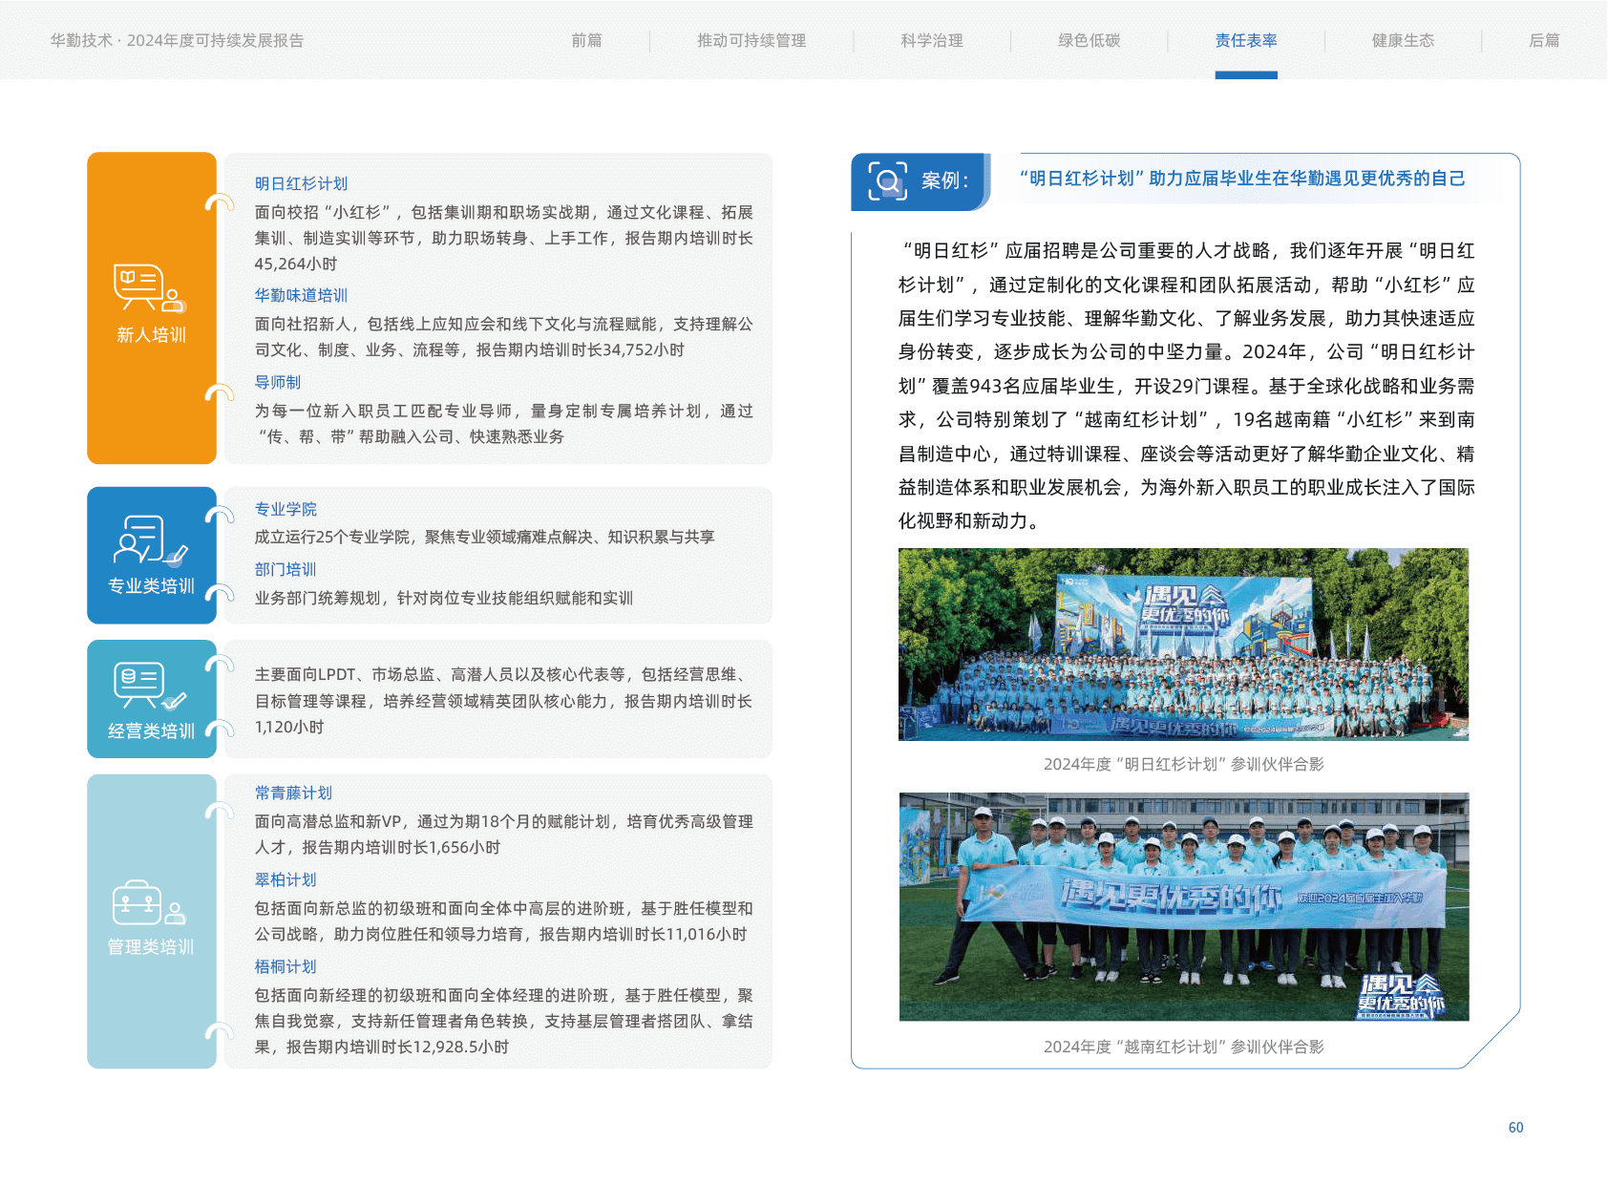Click the report title 华勤技术 header
This screenshot has width=1608, height=1185.
click(x=177, y=40)
